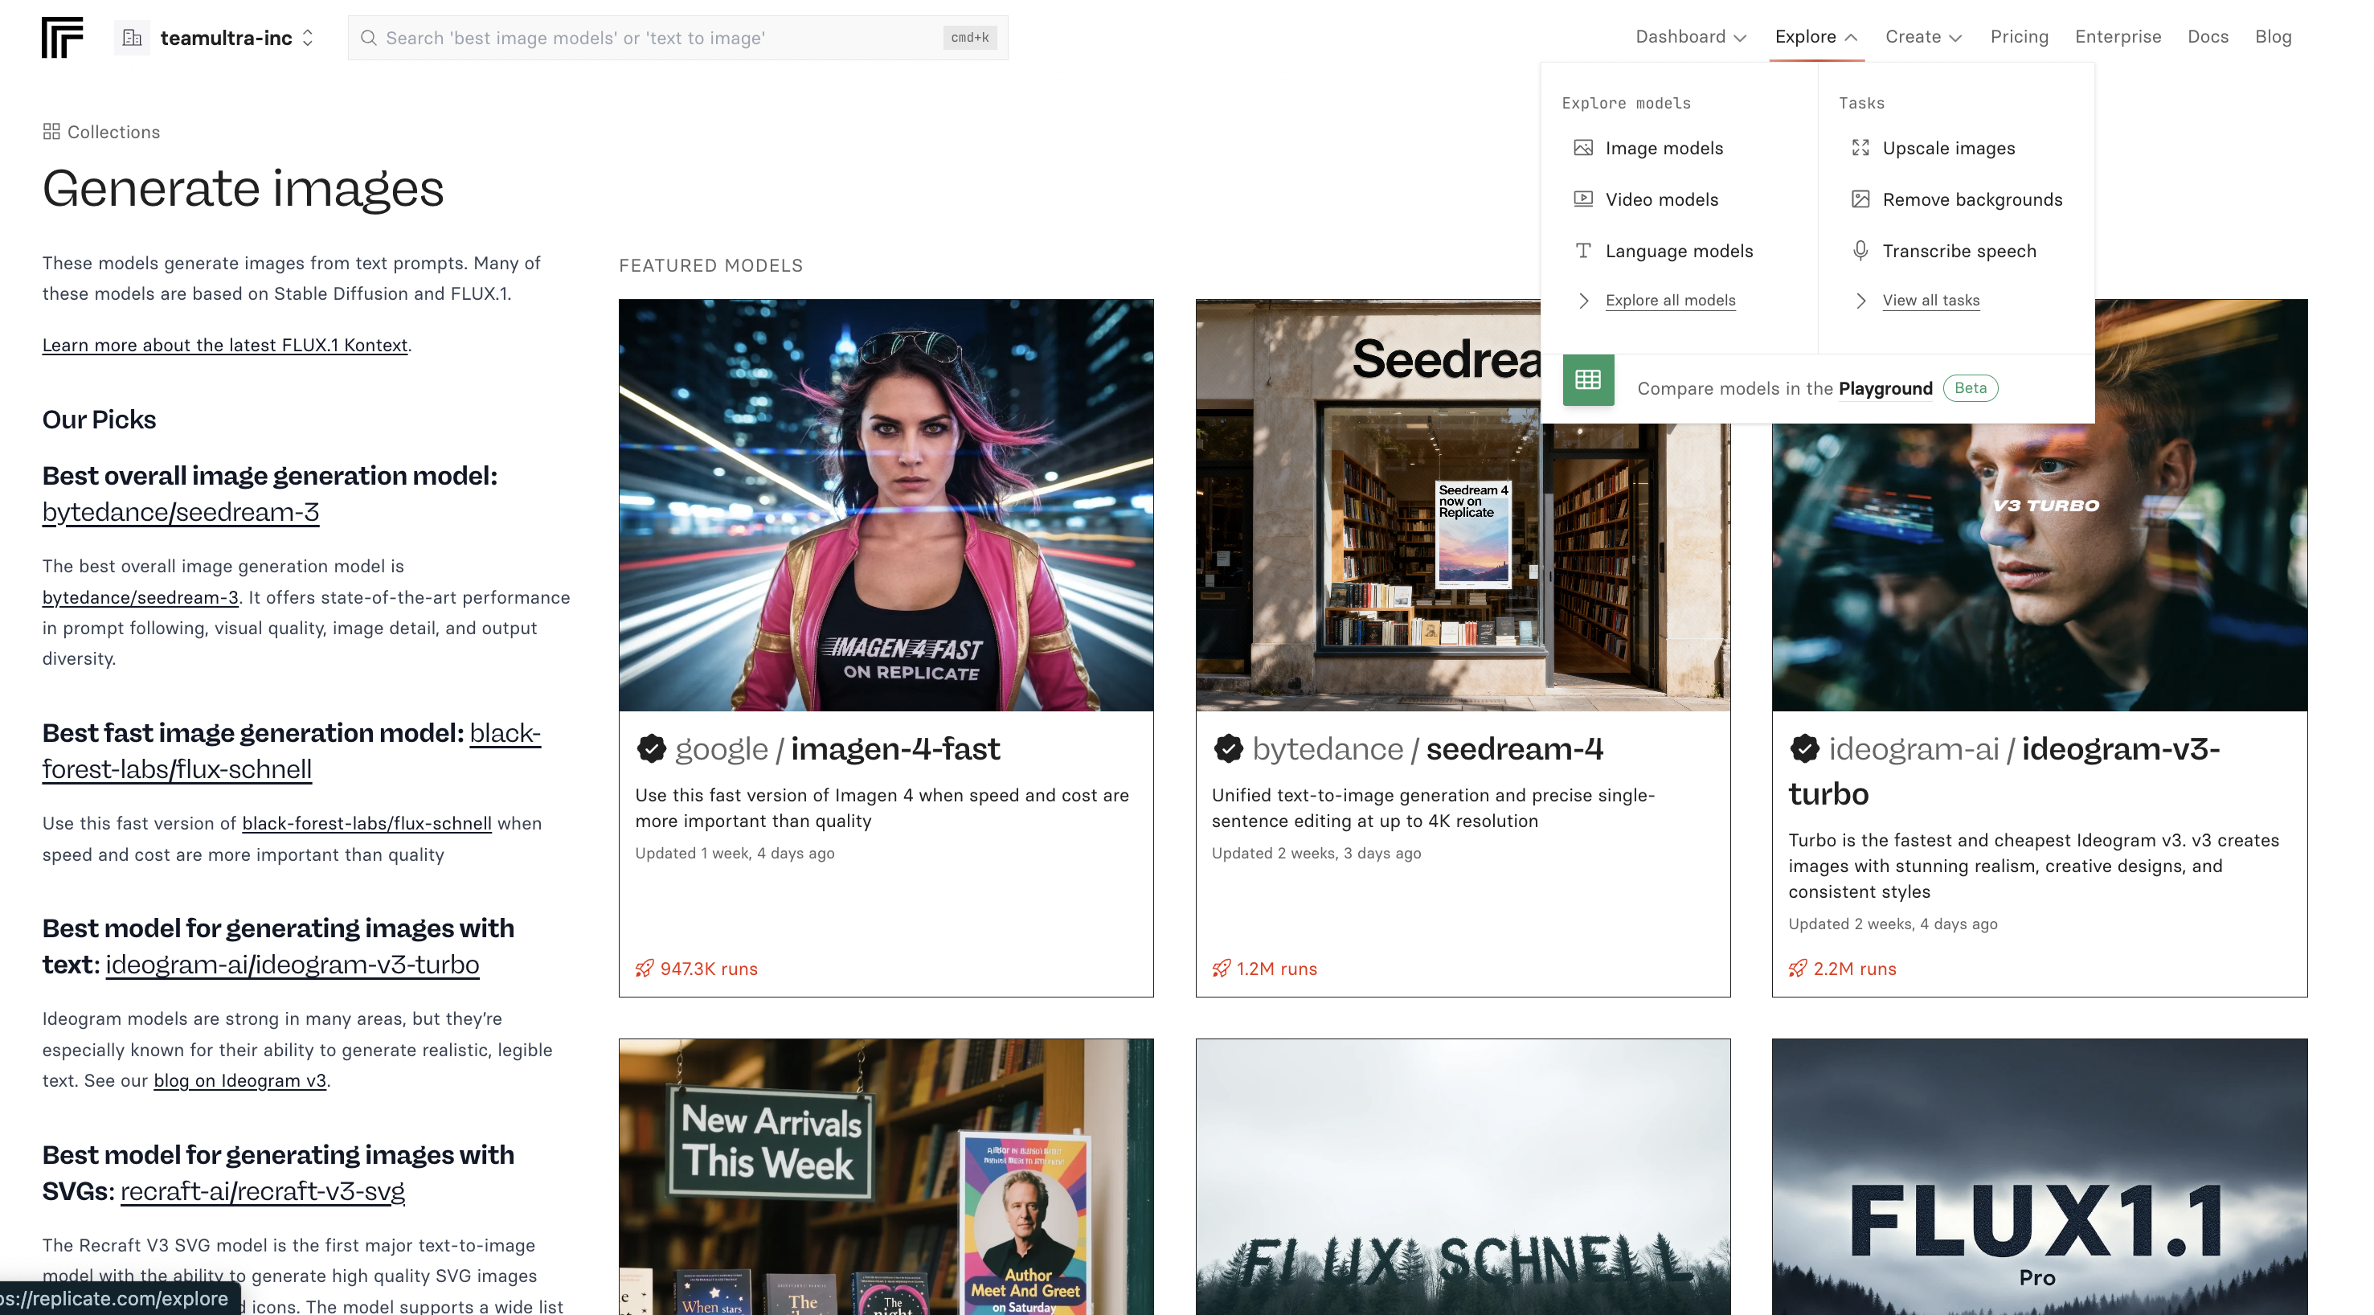Collapse the Explore menu
This screenshot has width=2374, height=1315.
[x=1815, y=37]
